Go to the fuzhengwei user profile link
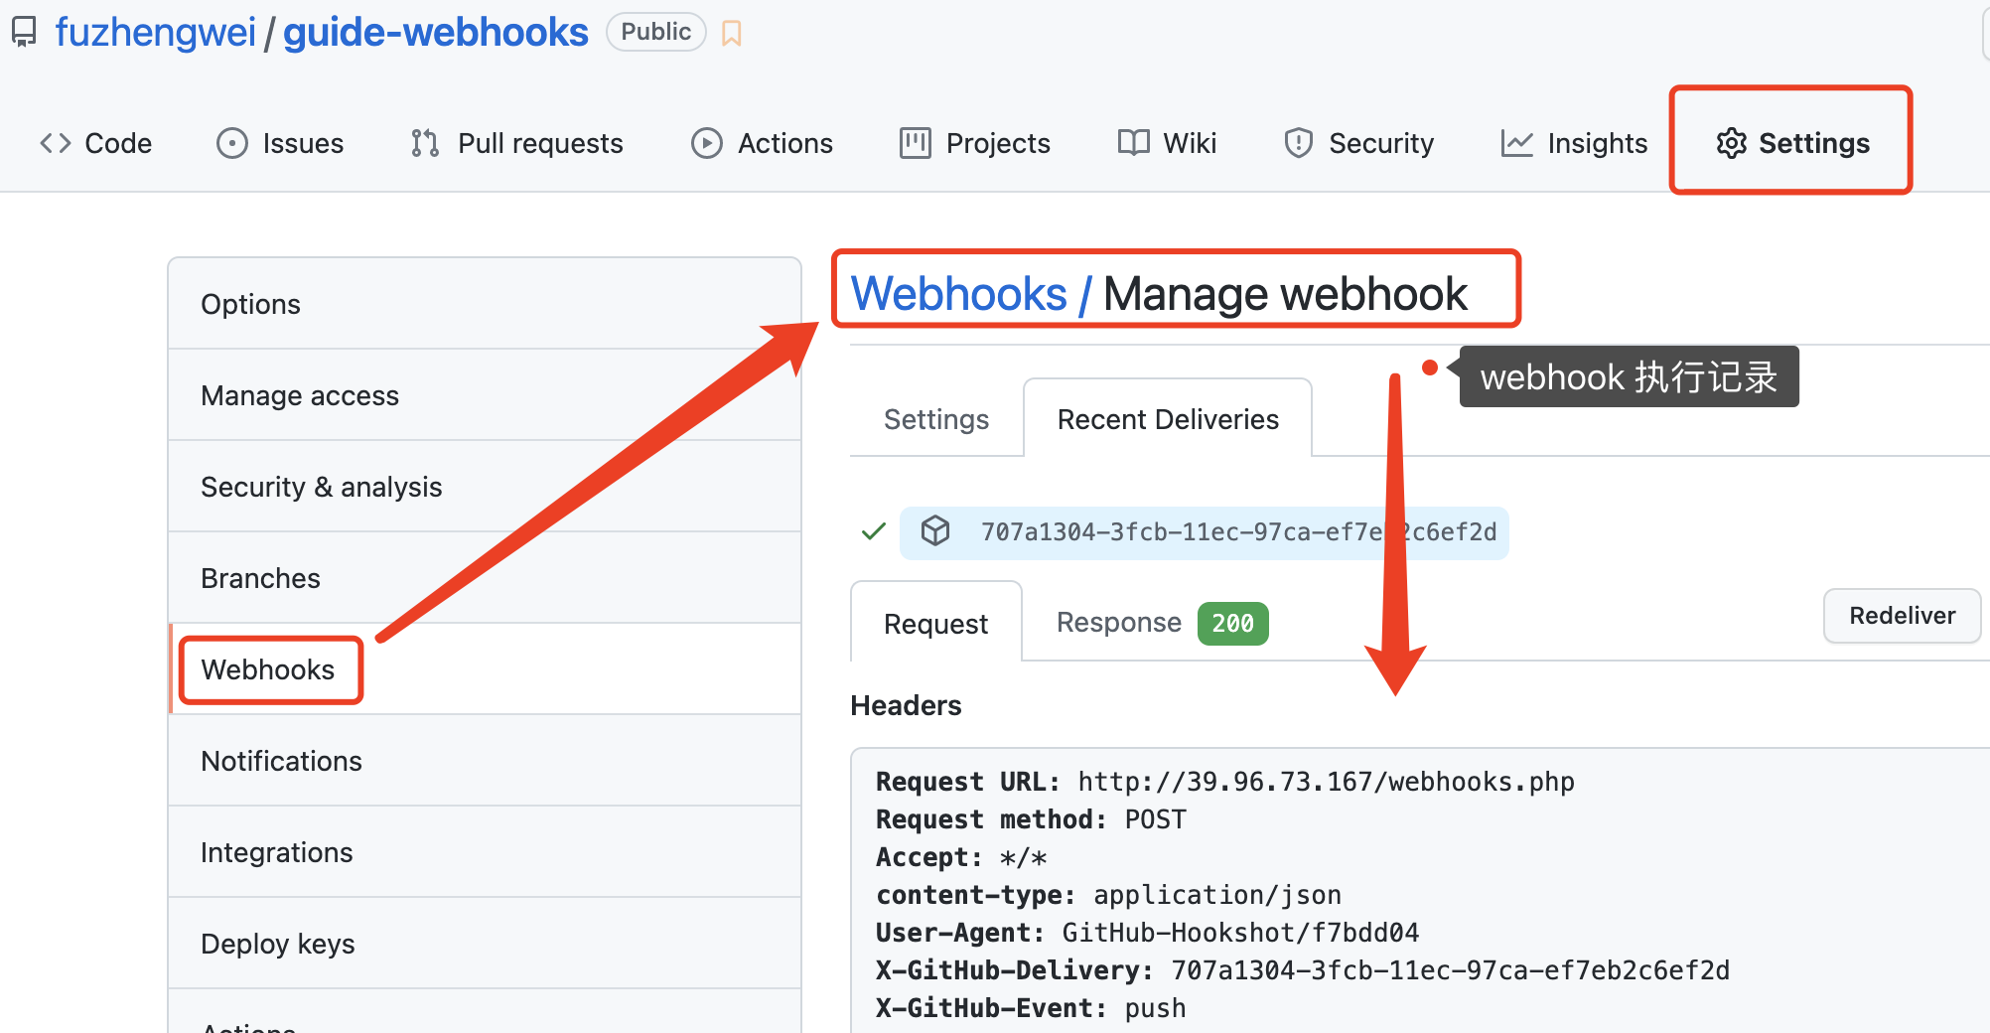This screenshot has height=1033, width=1990. [x=155, y=33]
